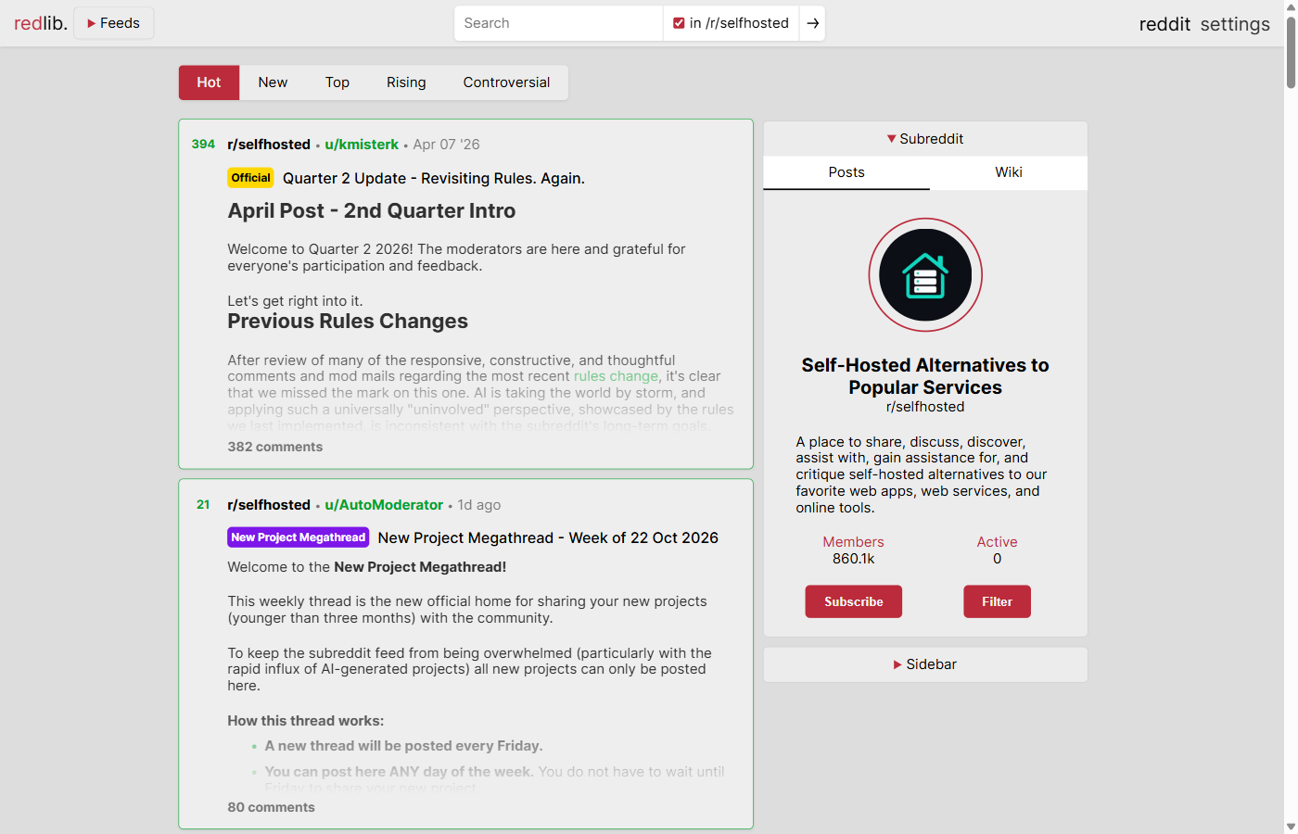
Task: Click the page vertical scrollbar thumb
Action: point(1291,51)
